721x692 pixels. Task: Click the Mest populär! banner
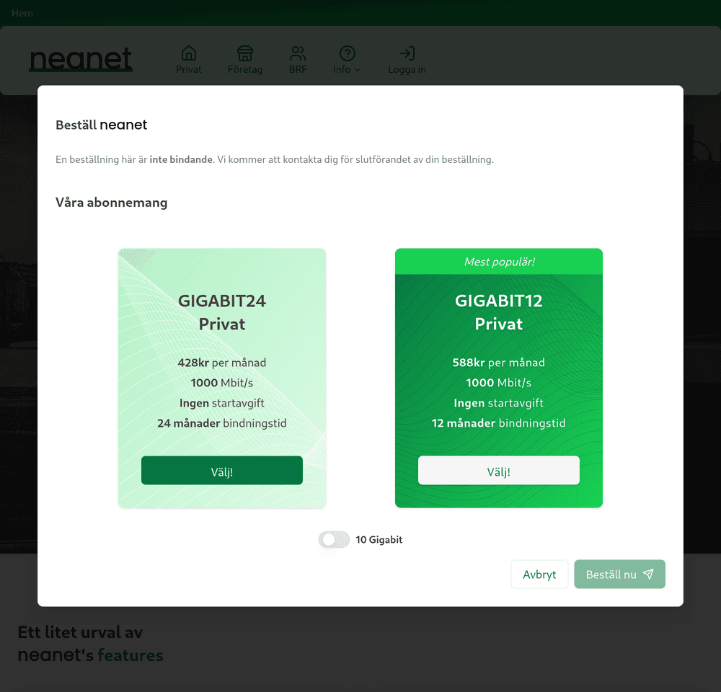pos(499,262)
